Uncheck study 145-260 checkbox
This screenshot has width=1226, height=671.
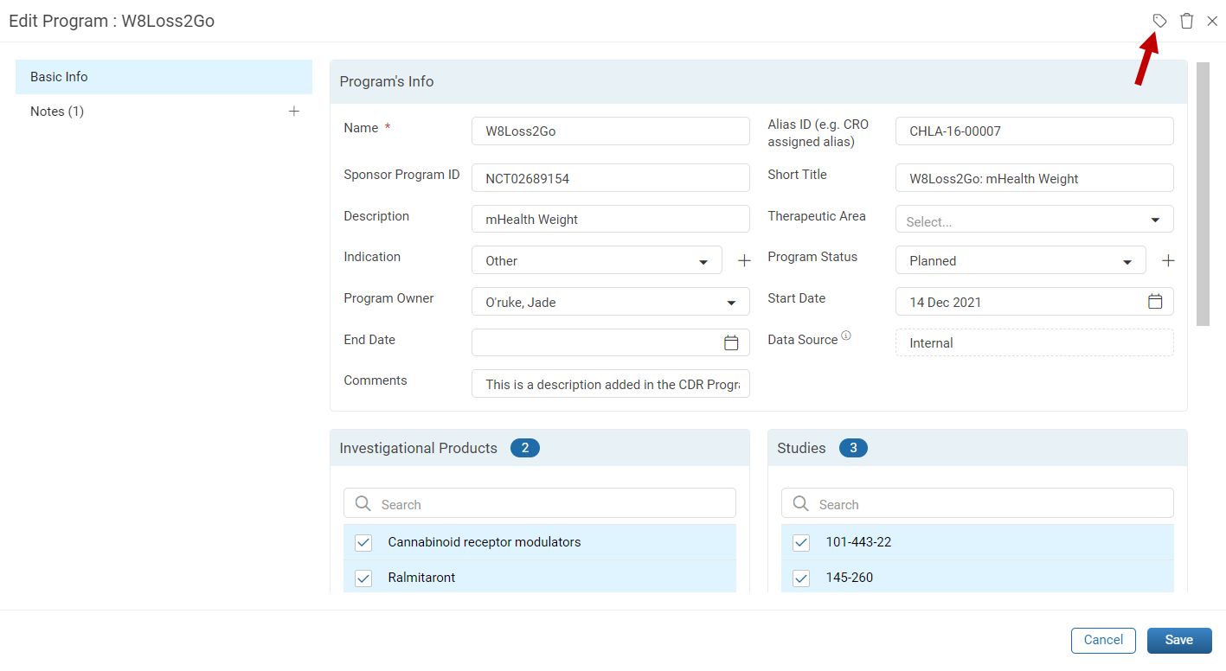point(801,578)
